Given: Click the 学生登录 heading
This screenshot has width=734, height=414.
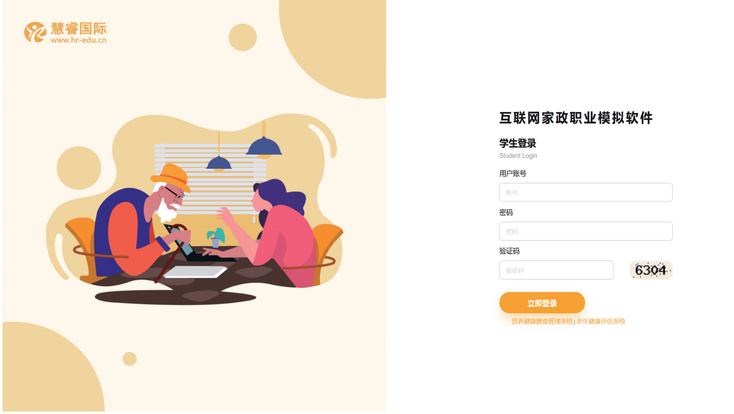Looking at the screenshot, I should (x=518, y=143).
